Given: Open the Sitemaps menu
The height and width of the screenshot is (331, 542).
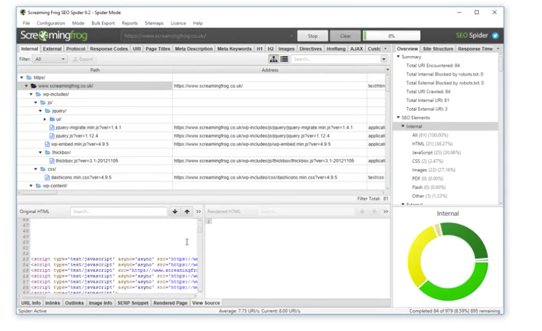Looking at the screenshot, I should 154,23.
